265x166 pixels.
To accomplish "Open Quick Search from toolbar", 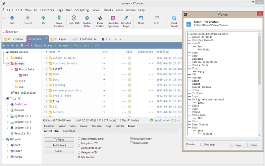I will click(x=174, y=18).
